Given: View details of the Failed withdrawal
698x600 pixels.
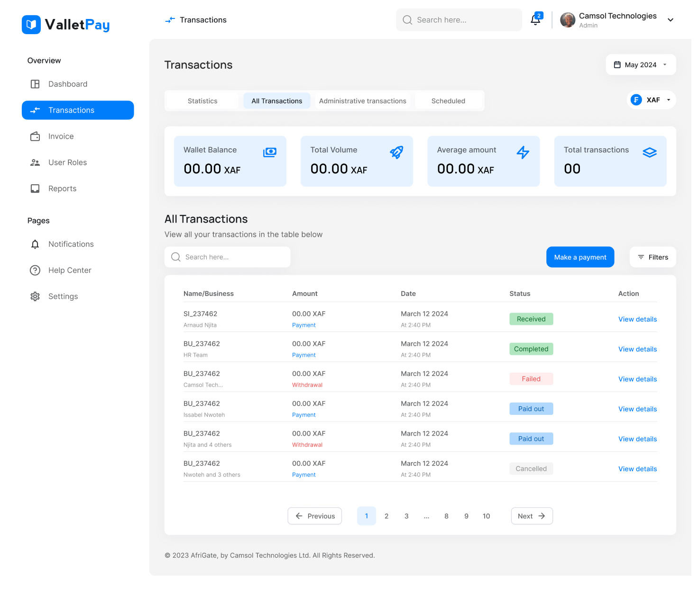Looking at the screenshot, I should pyautogui.click(x=637, y=379).
